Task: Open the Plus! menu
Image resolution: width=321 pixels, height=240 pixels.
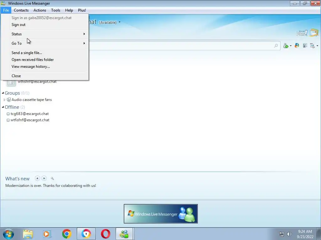Action: coord(82,10)
